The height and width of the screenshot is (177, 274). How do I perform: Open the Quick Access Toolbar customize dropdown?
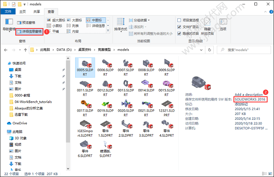[x=24, y=4]
